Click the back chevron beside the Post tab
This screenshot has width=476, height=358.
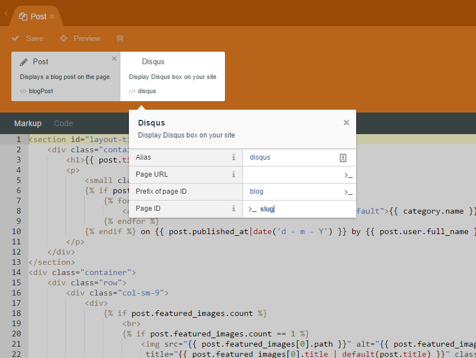coord(6,14)
